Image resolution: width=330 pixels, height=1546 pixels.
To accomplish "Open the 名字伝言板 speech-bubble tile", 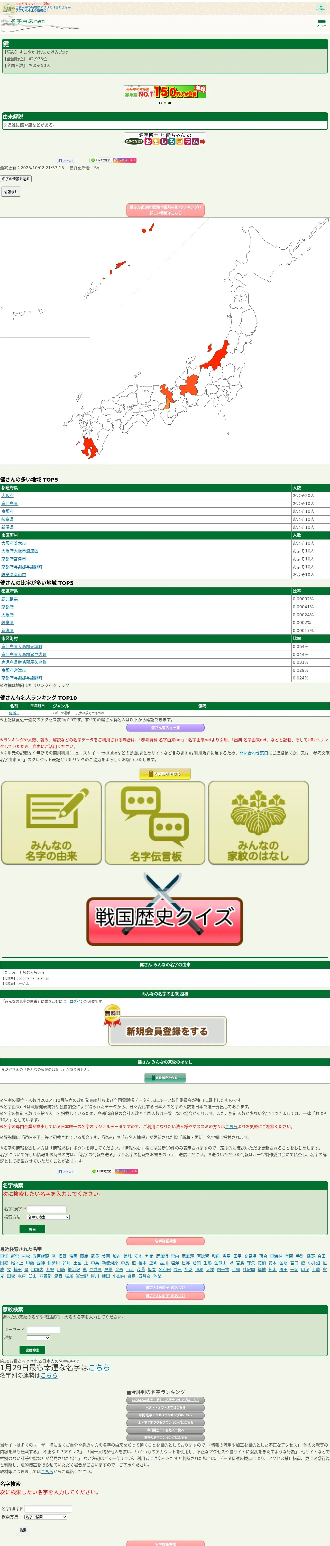I will coord(155,822).
